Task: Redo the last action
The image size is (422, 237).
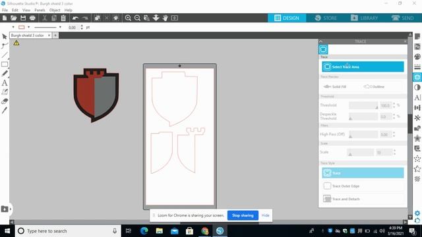Action: click(x=85, y=18)
